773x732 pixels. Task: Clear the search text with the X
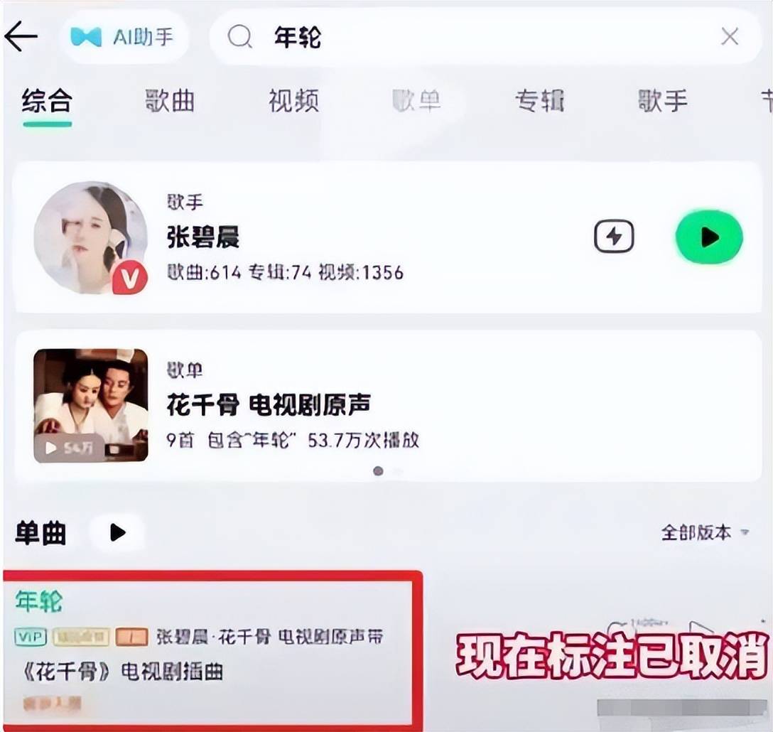click(730, 36)
